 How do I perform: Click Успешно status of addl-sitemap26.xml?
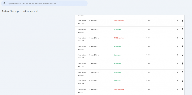coord(117,55)
